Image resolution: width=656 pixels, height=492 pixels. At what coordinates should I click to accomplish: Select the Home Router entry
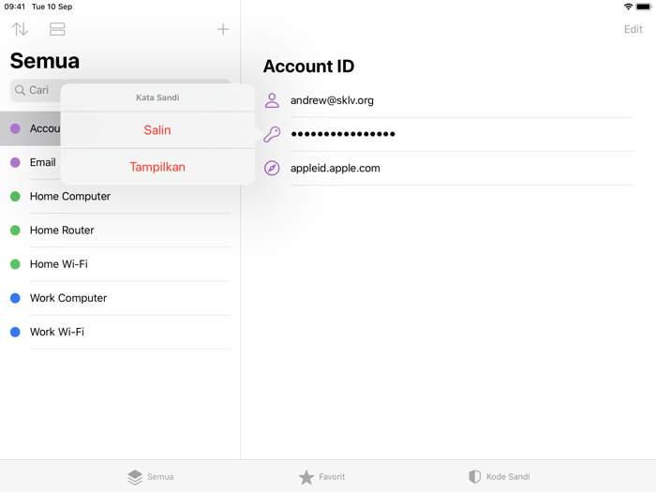pyautogui.click(x=120, y=231)
